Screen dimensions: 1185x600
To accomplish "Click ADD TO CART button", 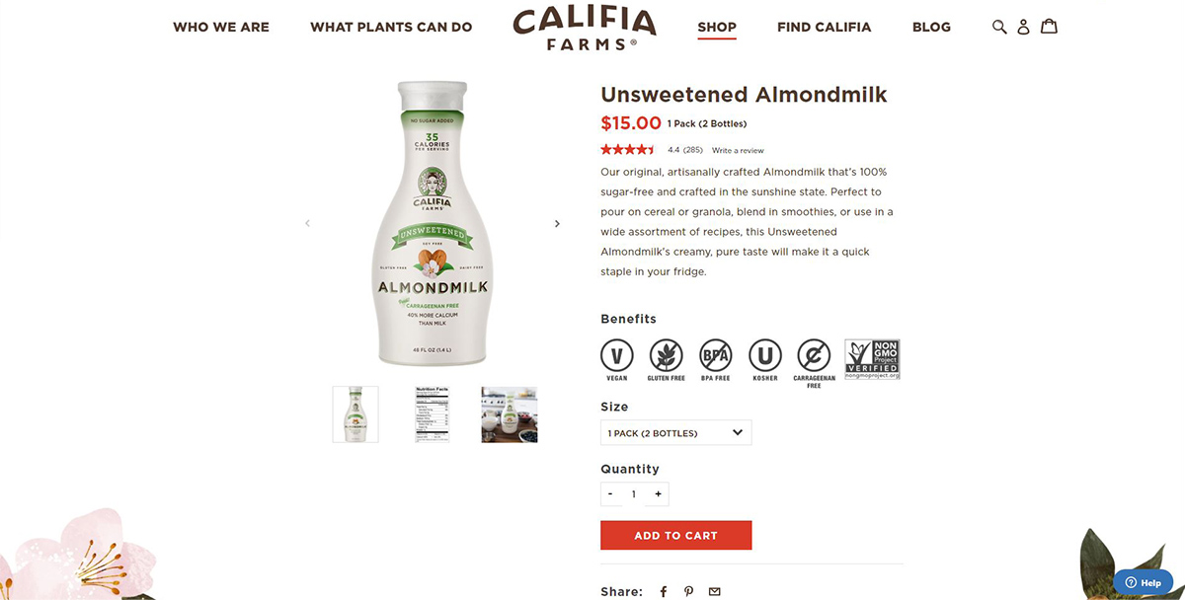I will pos(675,535).
